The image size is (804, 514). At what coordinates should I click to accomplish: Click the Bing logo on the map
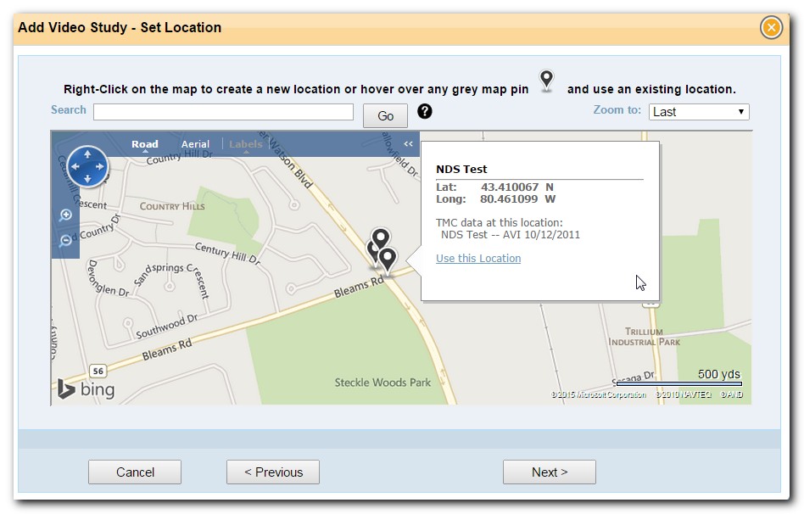87,389
